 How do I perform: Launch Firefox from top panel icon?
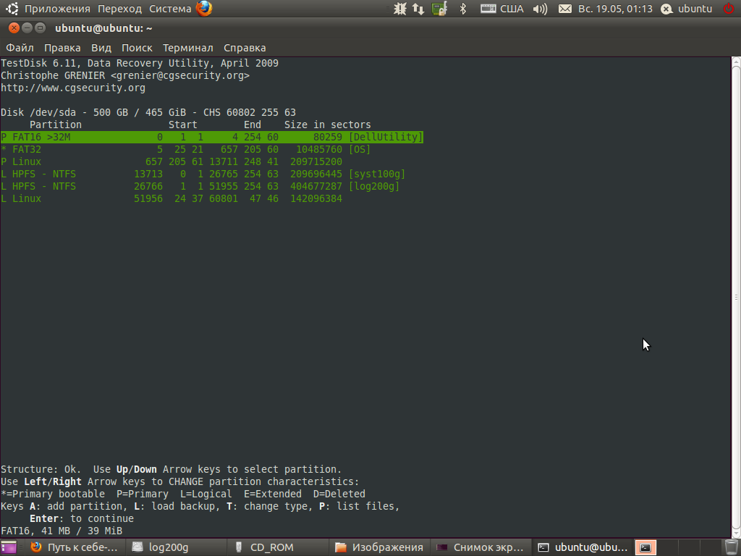[x=204, y=9]
